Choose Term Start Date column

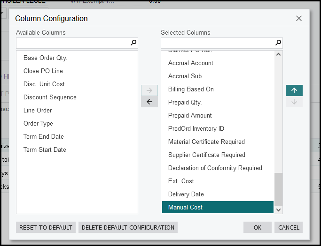(x=45, y=150)
